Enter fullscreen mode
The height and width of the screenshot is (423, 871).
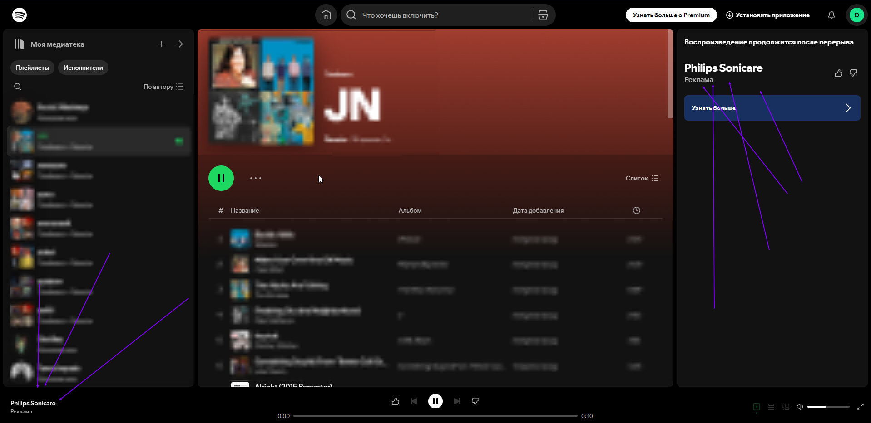[x=860, y=407]
